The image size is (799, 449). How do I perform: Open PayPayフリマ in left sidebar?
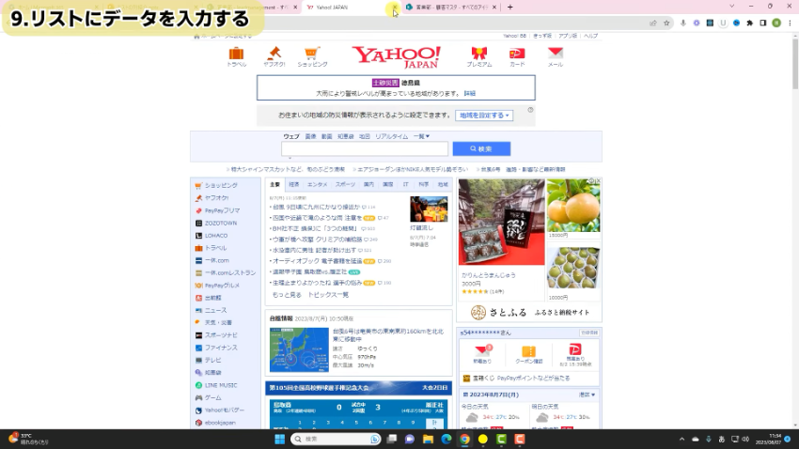point(222,210)
